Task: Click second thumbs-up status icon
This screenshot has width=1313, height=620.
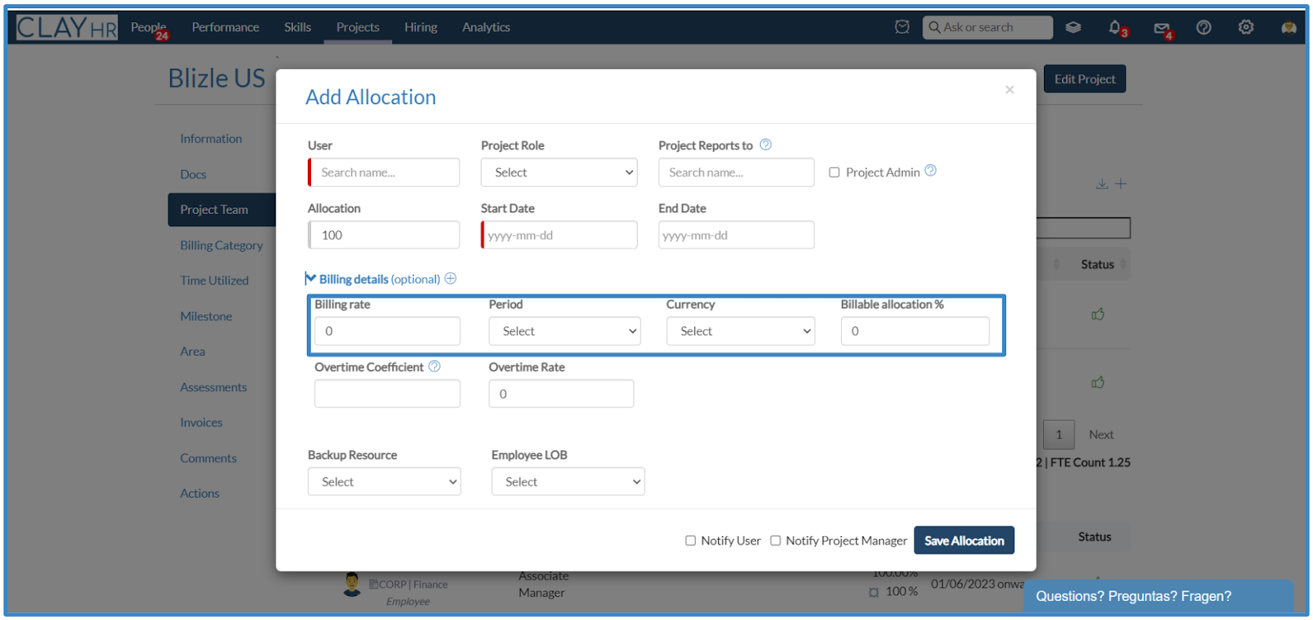Action: click(1098, 382)
